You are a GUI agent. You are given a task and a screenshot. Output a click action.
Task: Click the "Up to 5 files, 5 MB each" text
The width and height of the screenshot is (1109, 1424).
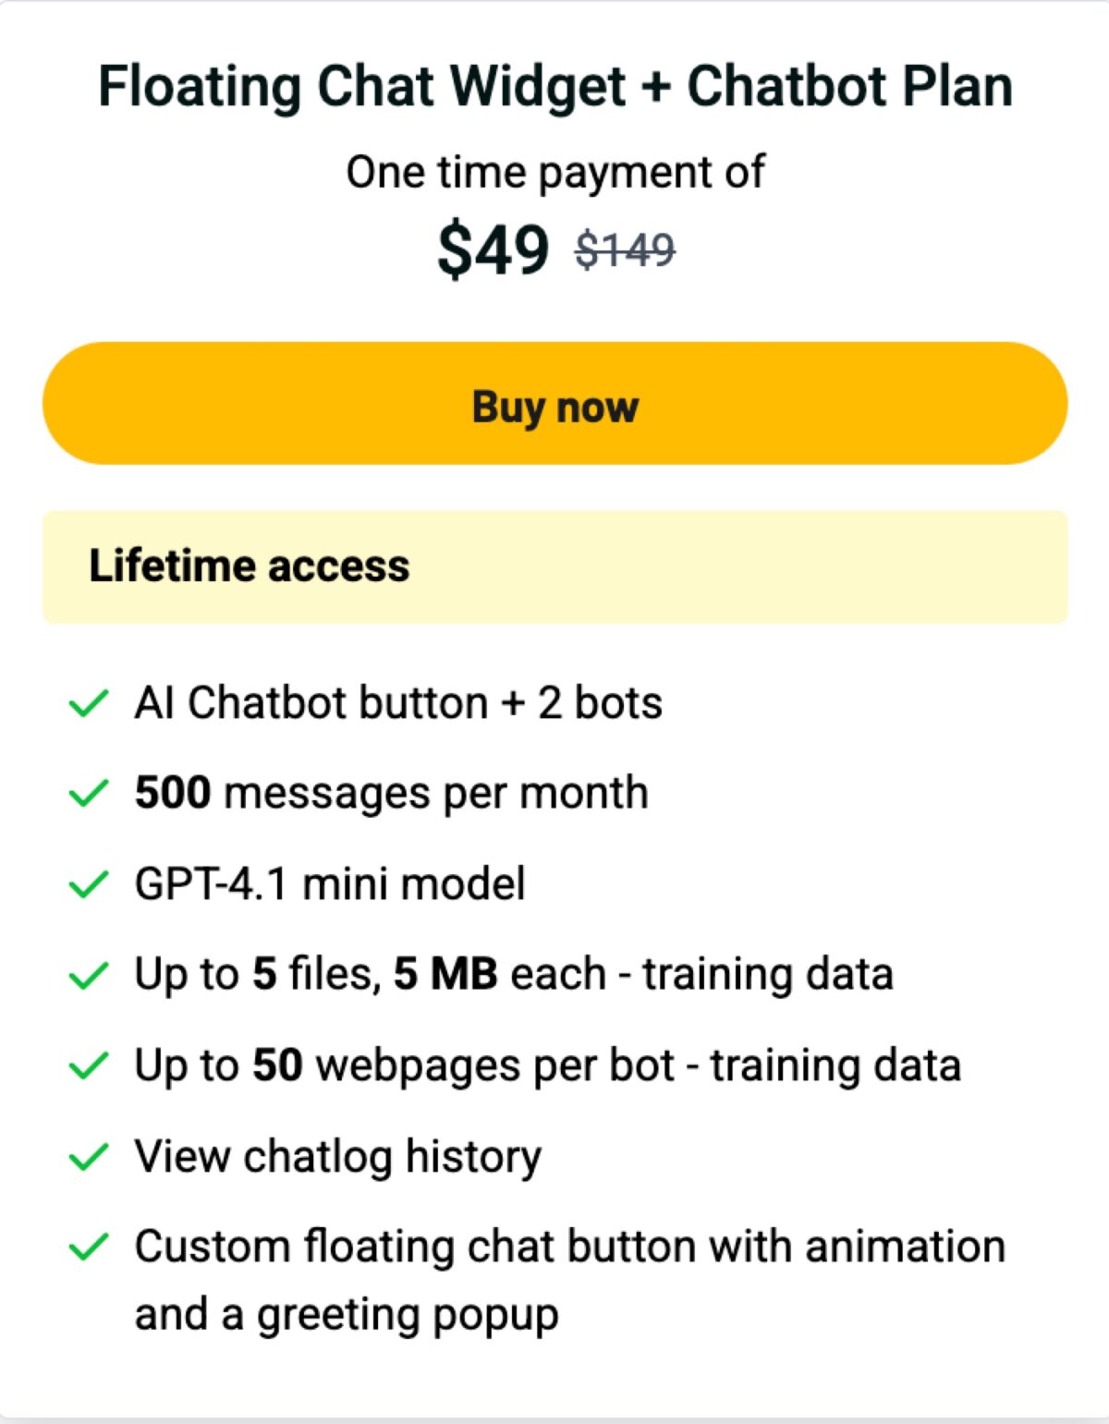pos(513,973)
